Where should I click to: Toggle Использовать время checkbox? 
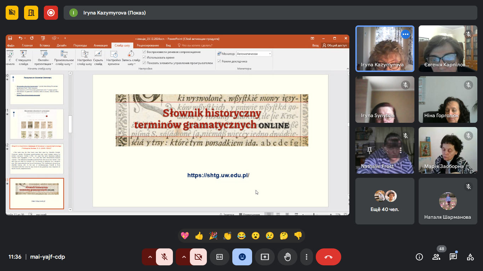144,57
